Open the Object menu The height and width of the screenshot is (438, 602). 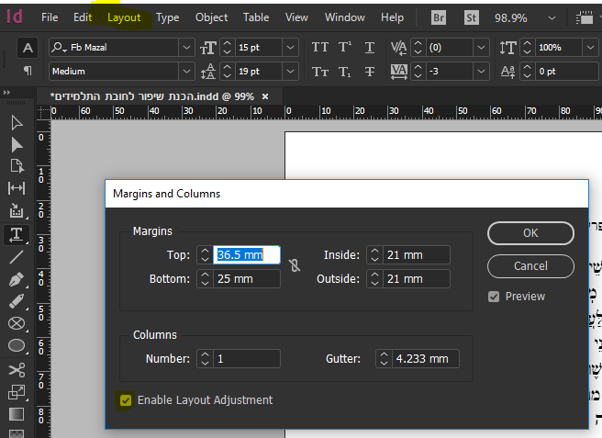(x=211, y=17)
